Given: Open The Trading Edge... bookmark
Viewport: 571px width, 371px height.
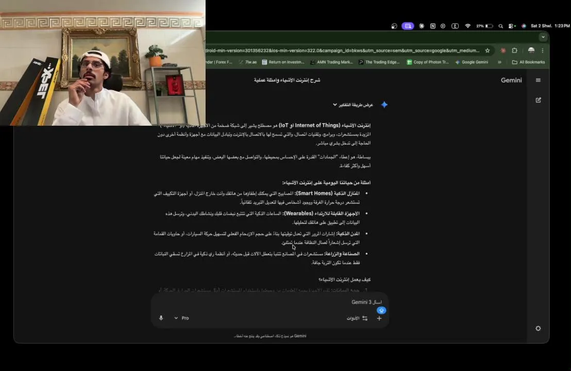Looking at the screenshot, I should coord(379,62).
